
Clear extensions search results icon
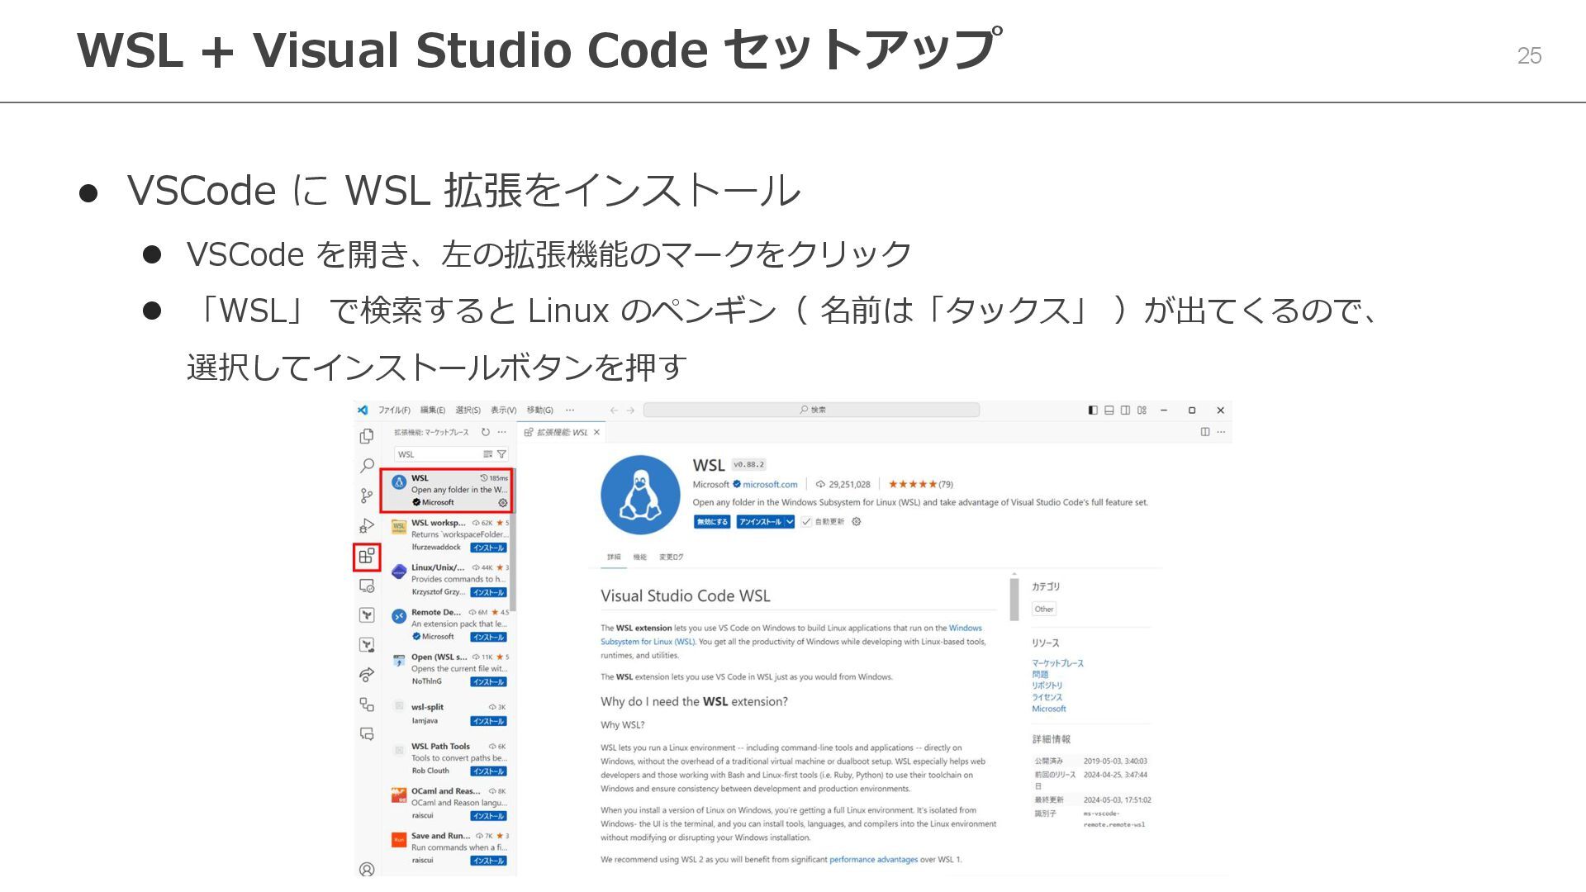pos(487,454)
